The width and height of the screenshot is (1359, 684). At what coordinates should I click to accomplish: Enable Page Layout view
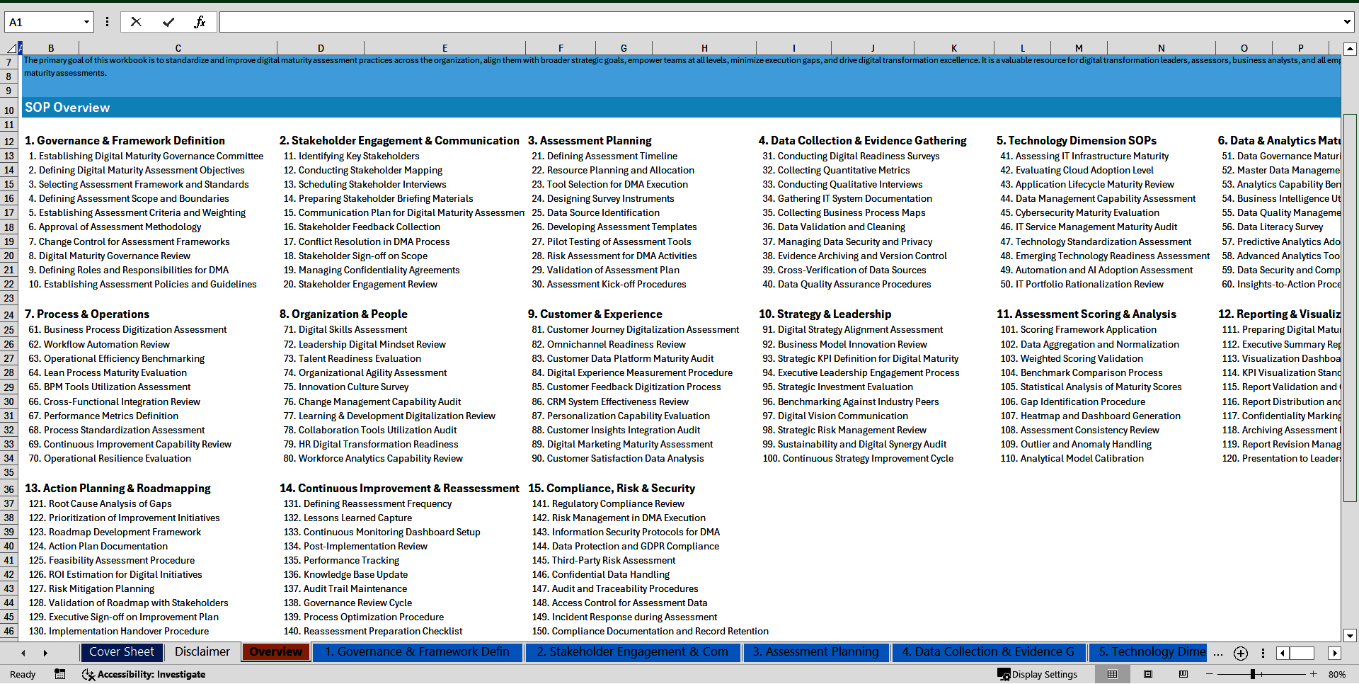(1148, 674)
